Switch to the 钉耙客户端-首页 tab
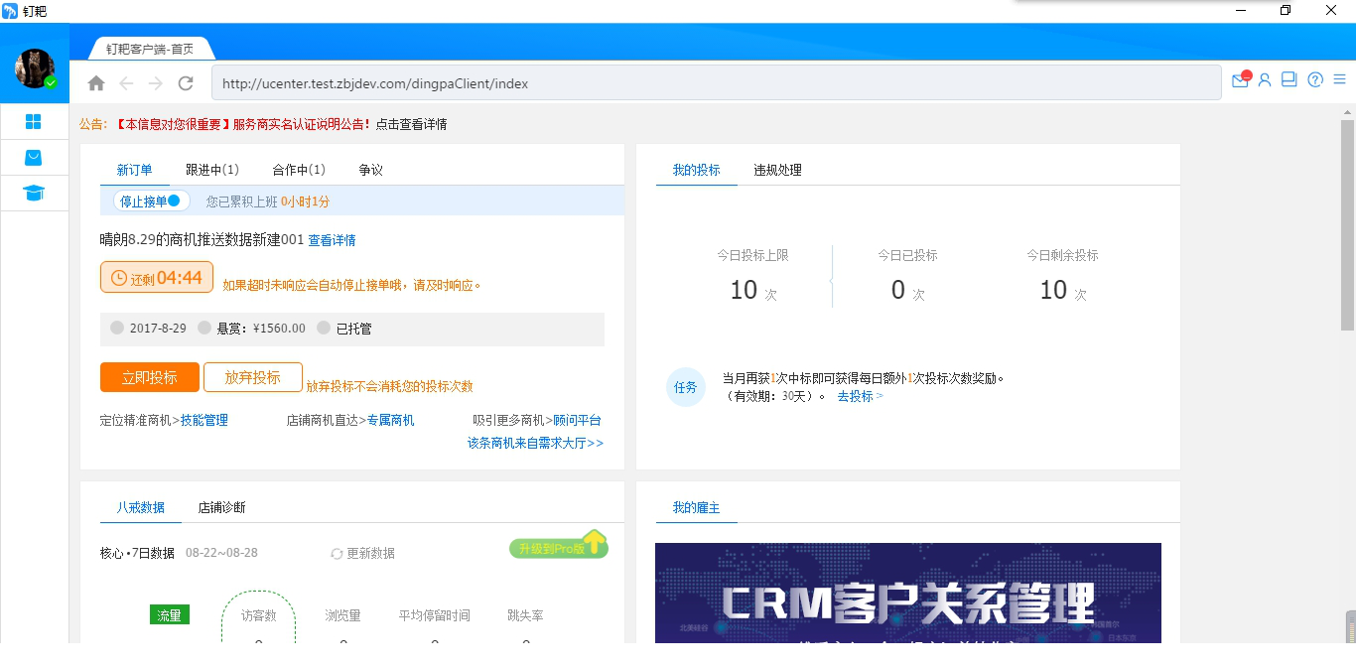The width and height of the screenshot is (1356, 668). click(x=150, y=49)
